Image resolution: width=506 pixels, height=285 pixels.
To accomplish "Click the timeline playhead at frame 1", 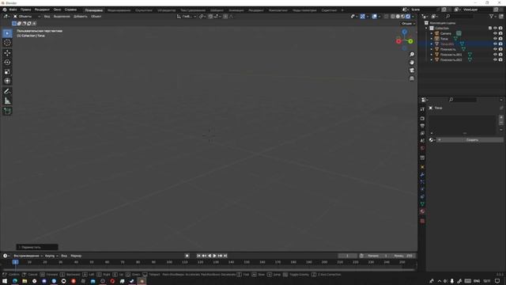I will point(15,262).
